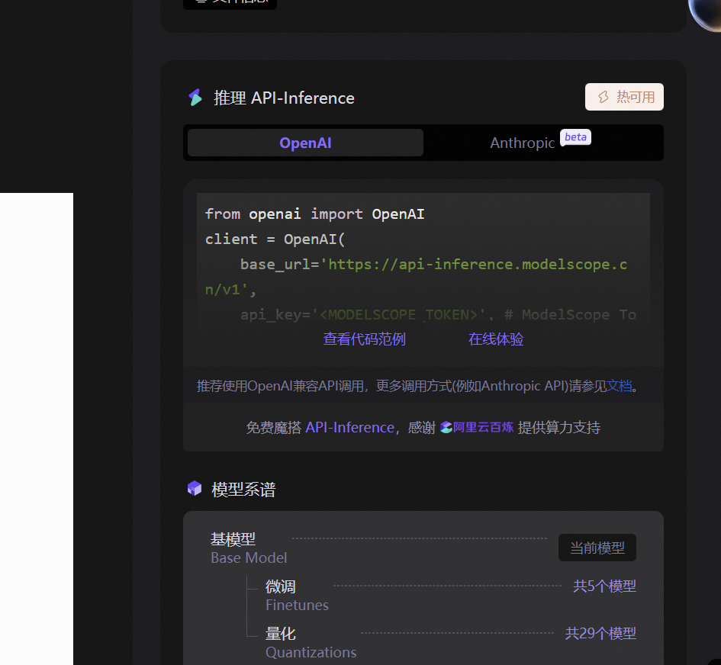Click the 模型系谱 heading text
The image size is (721, 665).
(x=243, y=490)
